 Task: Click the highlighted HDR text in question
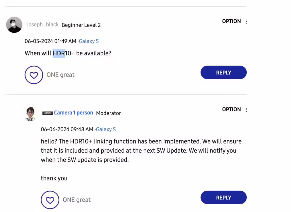(59, 53)
